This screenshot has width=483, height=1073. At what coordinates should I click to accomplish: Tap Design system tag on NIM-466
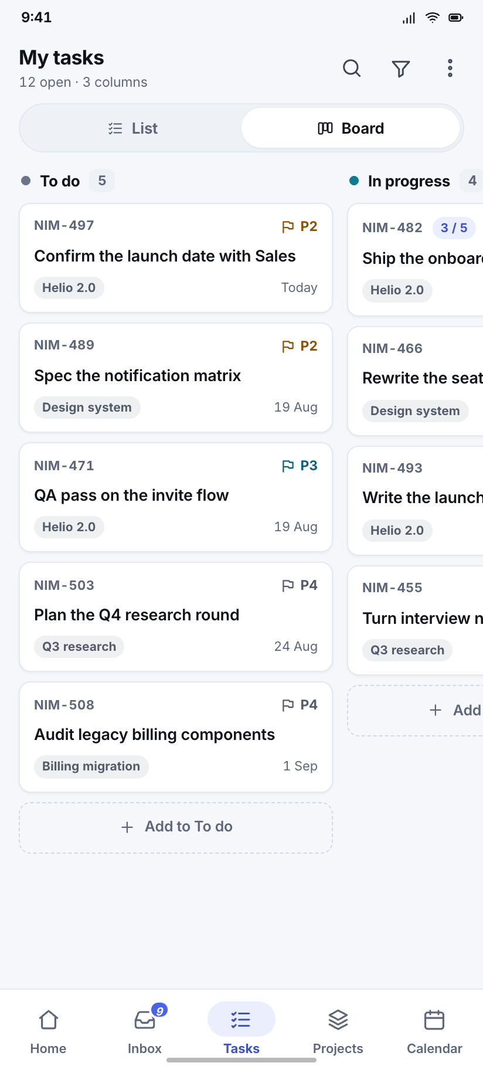415,411
